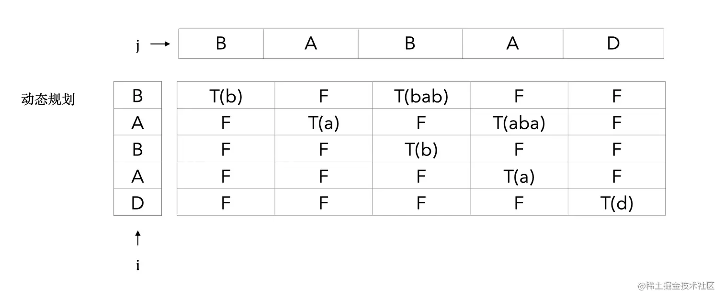Viewport: 724px width, 300px height.
Task: Click T(a) cell in second table row
Action: point(324,123)
